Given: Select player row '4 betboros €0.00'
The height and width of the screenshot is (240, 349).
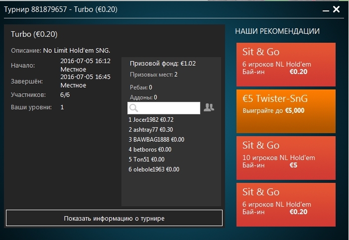Looking at the screenshot, I should [x=150, y=150].
